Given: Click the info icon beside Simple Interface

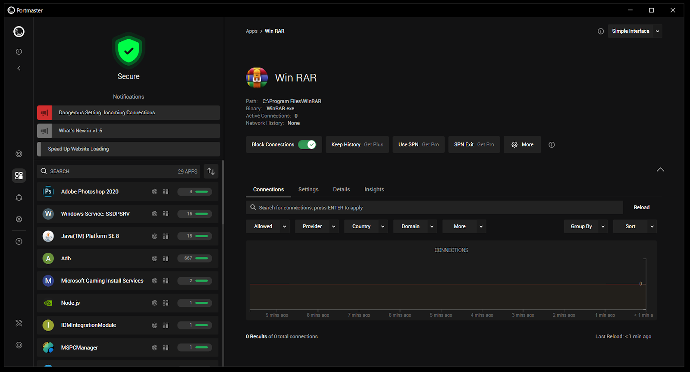Looking at the screenshot, I should pos(601,31).
